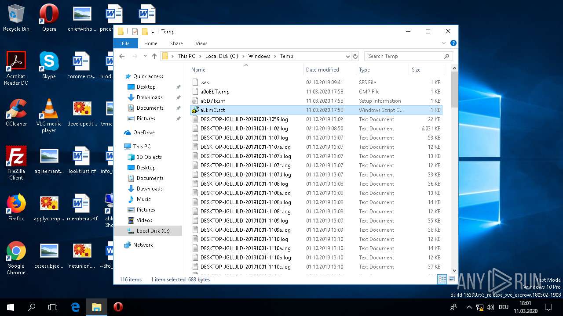Select DESKTOP-JGLLJLD-20191001-1102.log file
Image resolution: width=563 pixels, height=316 pixels.
point(317,129)
